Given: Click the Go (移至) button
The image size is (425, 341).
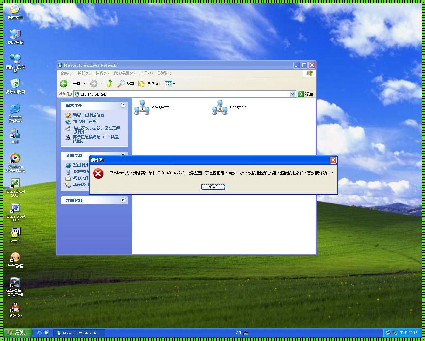Looking at the screenshot, I should [x=305, y=94].
